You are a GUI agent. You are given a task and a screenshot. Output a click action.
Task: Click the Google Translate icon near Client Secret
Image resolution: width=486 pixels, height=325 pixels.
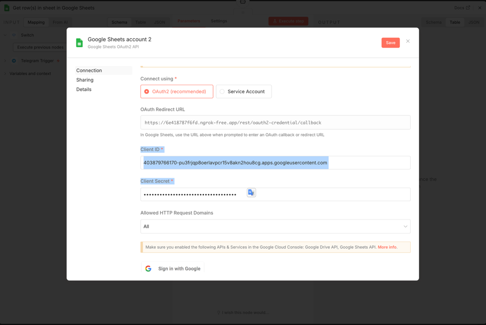251,193
